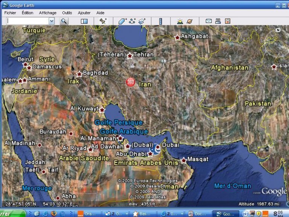Click the Beirut star marker

pyautogui.click(x=25, y=64)
